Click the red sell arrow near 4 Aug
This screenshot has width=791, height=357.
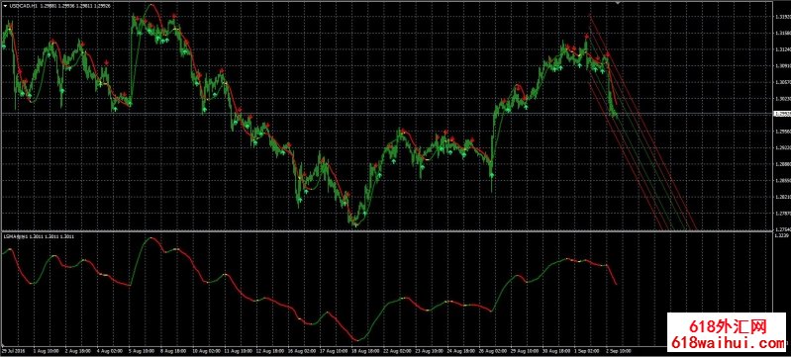tap(107, 62)
